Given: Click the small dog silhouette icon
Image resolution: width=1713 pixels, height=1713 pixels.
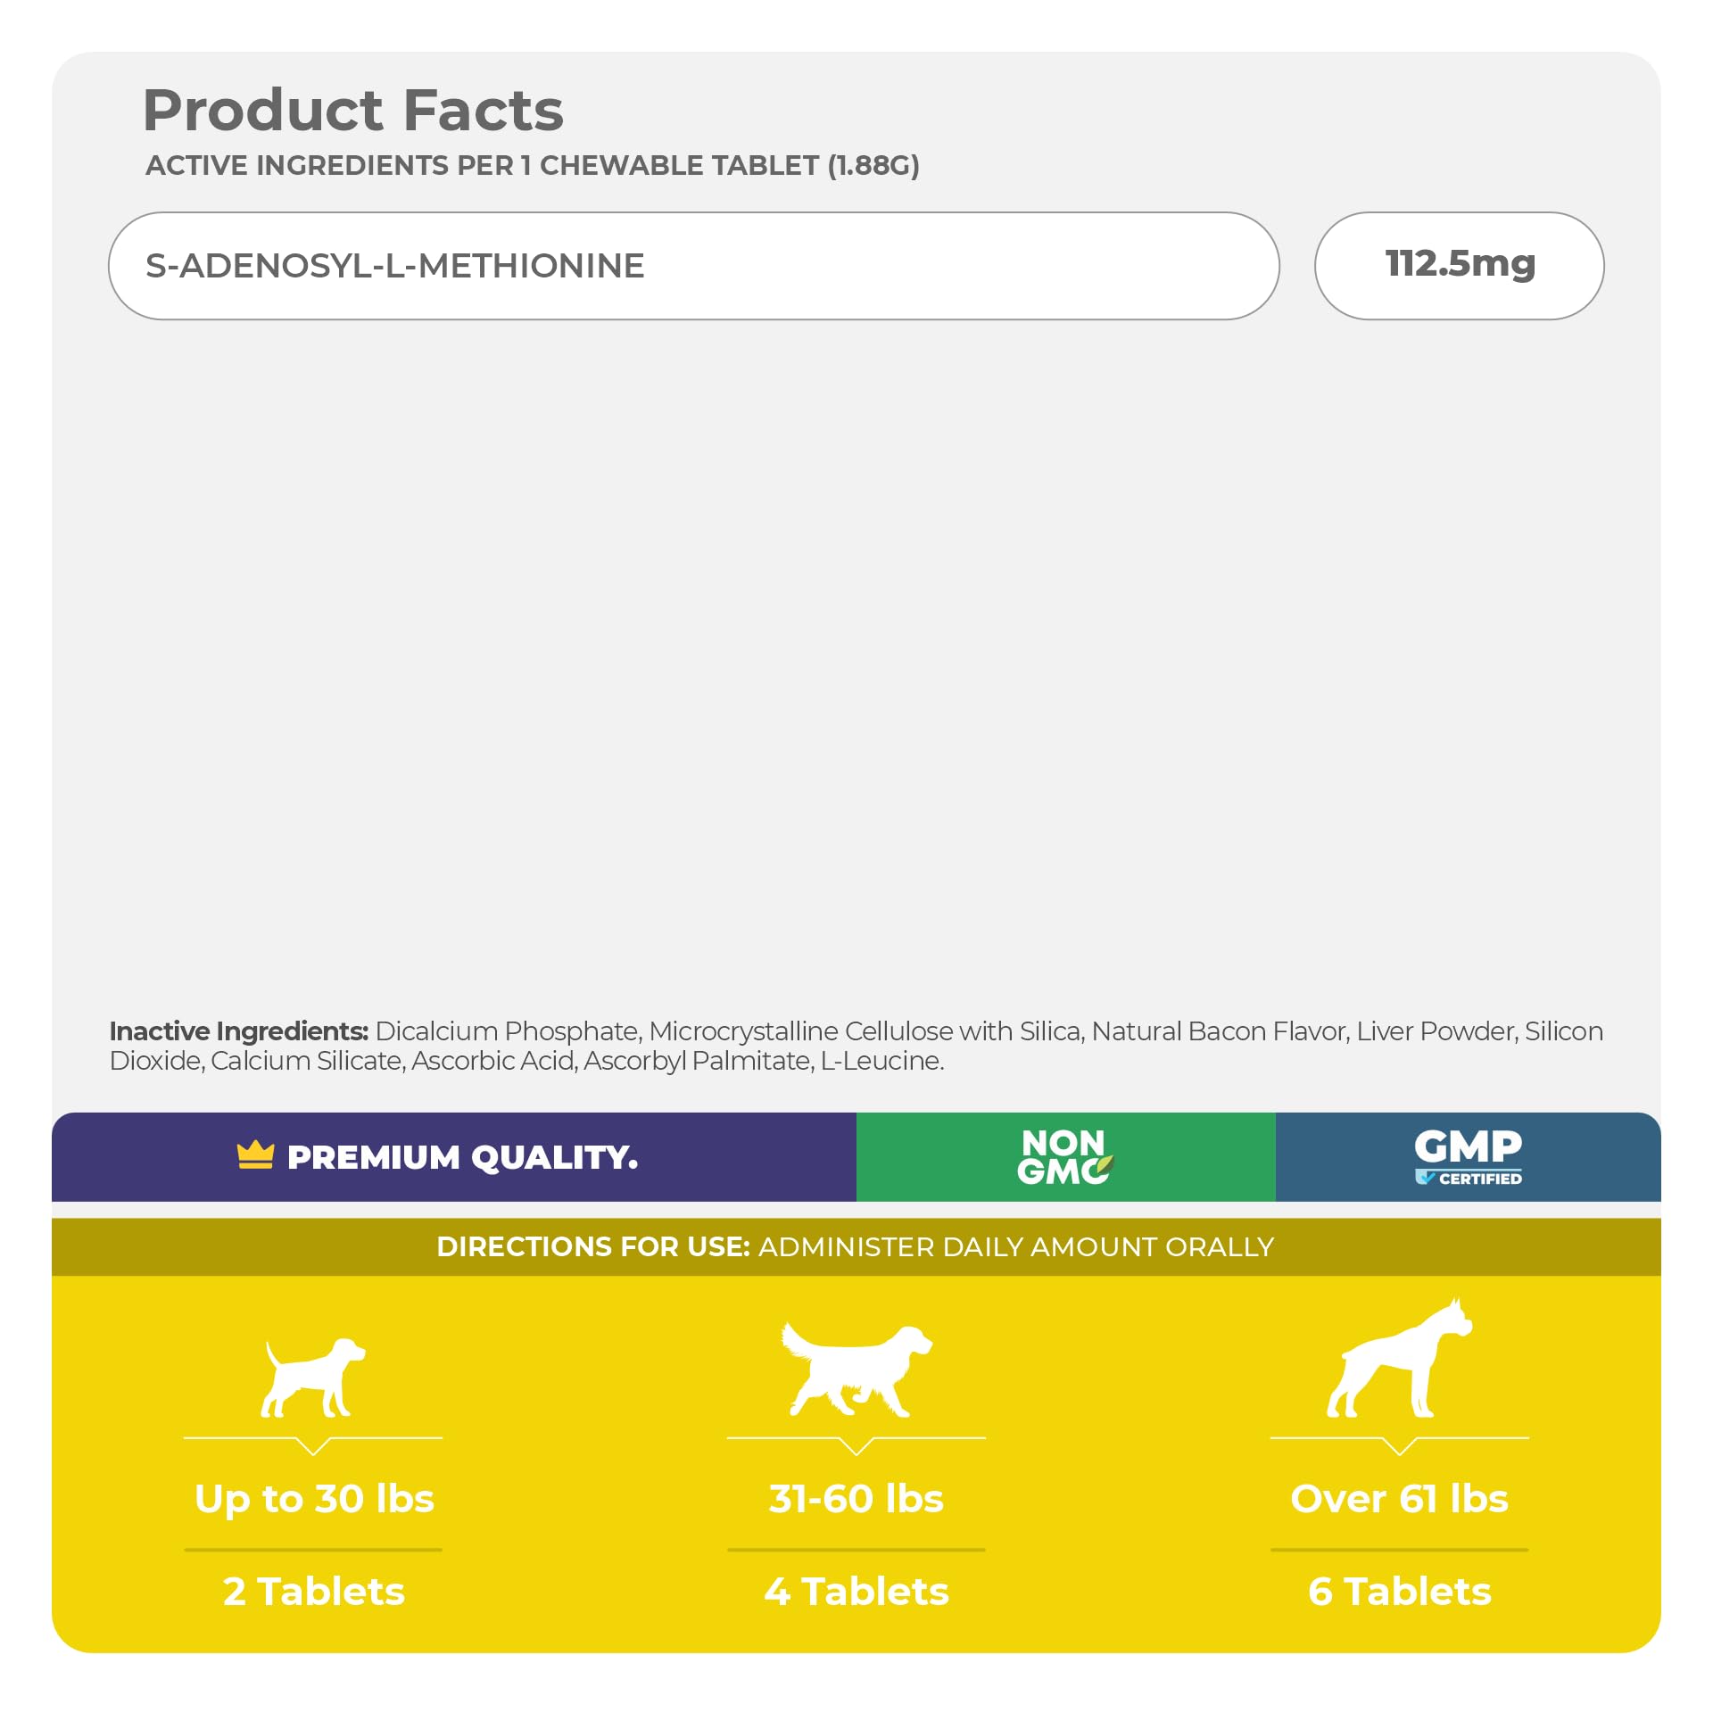Looking at the screenshot, I should pos(313,1378).
